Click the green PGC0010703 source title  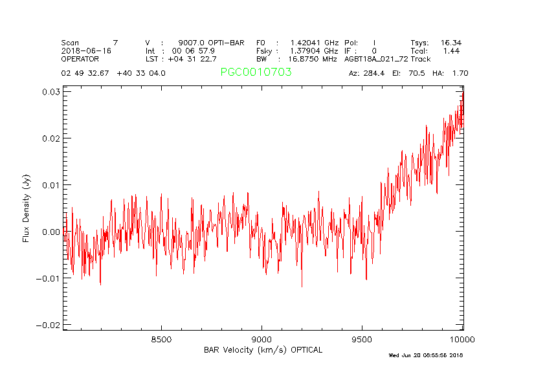click(x=256, y=72)
